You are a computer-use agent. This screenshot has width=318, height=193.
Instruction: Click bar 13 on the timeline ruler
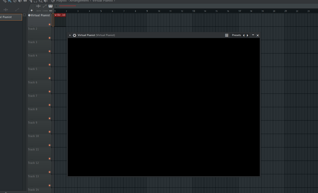pyautogui.click(x=194, y=11)
